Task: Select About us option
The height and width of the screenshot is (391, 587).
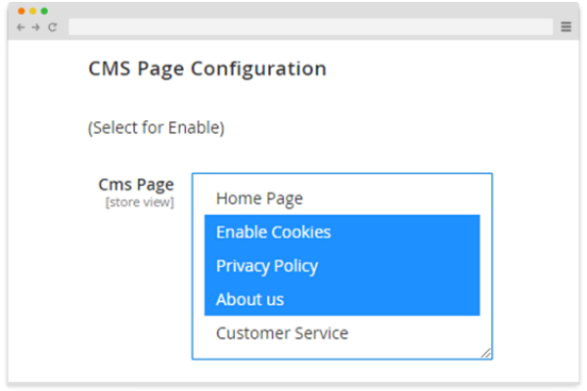Action: click(341, 299)
